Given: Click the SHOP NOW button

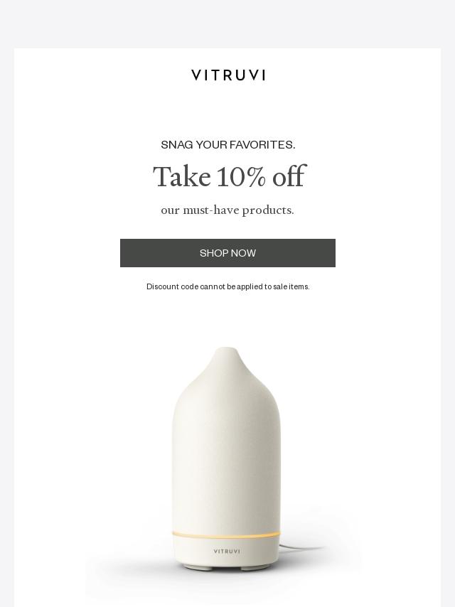Looking at the screenshot, I should click(227, 253).
